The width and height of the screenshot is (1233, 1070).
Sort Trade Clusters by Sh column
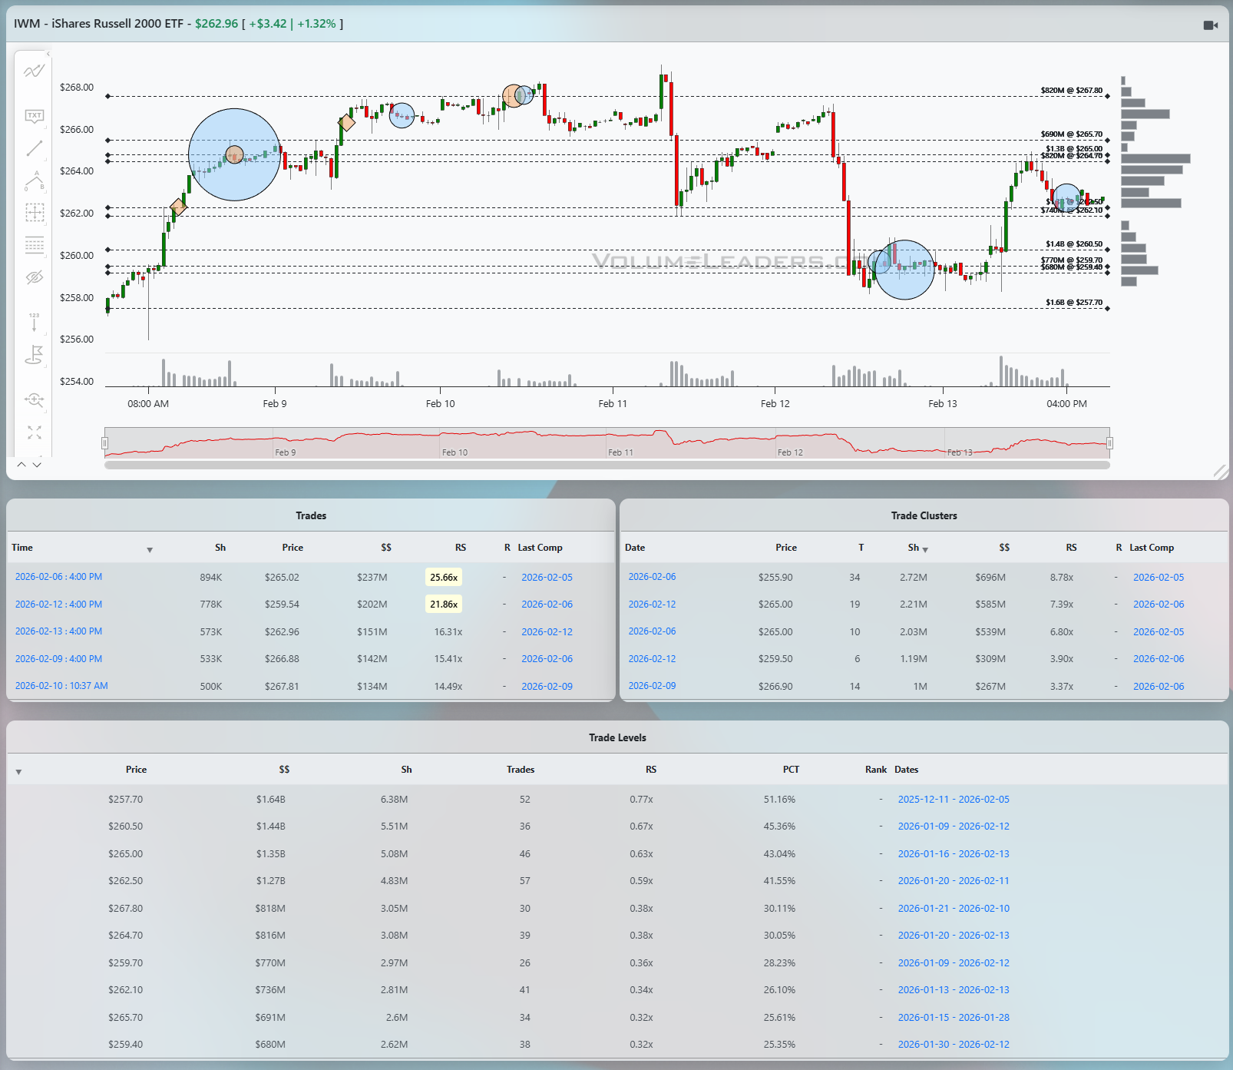(x=917, y=548)
